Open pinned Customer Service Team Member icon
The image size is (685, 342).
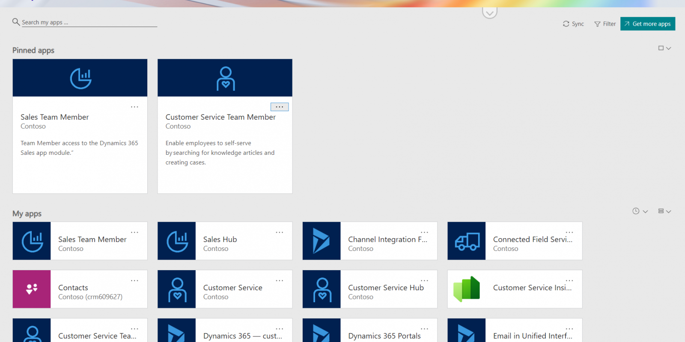226,79
